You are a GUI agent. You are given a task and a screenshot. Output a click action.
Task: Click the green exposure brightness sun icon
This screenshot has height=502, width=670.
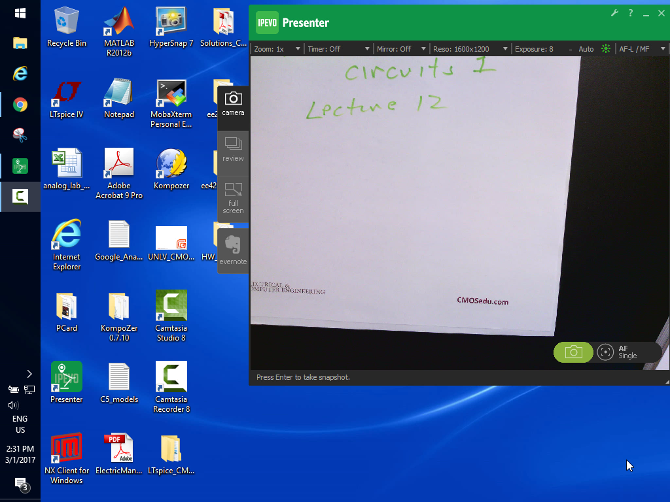point(606,49)
